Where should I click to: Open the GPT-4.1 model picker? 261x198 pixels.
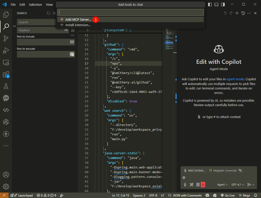tap(238, 184)
